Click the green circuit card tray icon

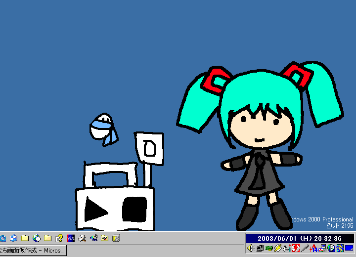tap(268, 248)
